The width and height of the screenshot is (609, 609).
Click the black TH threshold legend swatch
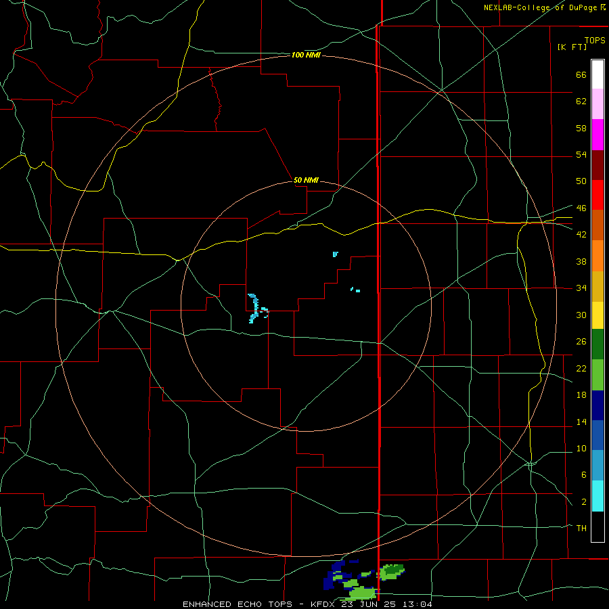pos(597,526)
